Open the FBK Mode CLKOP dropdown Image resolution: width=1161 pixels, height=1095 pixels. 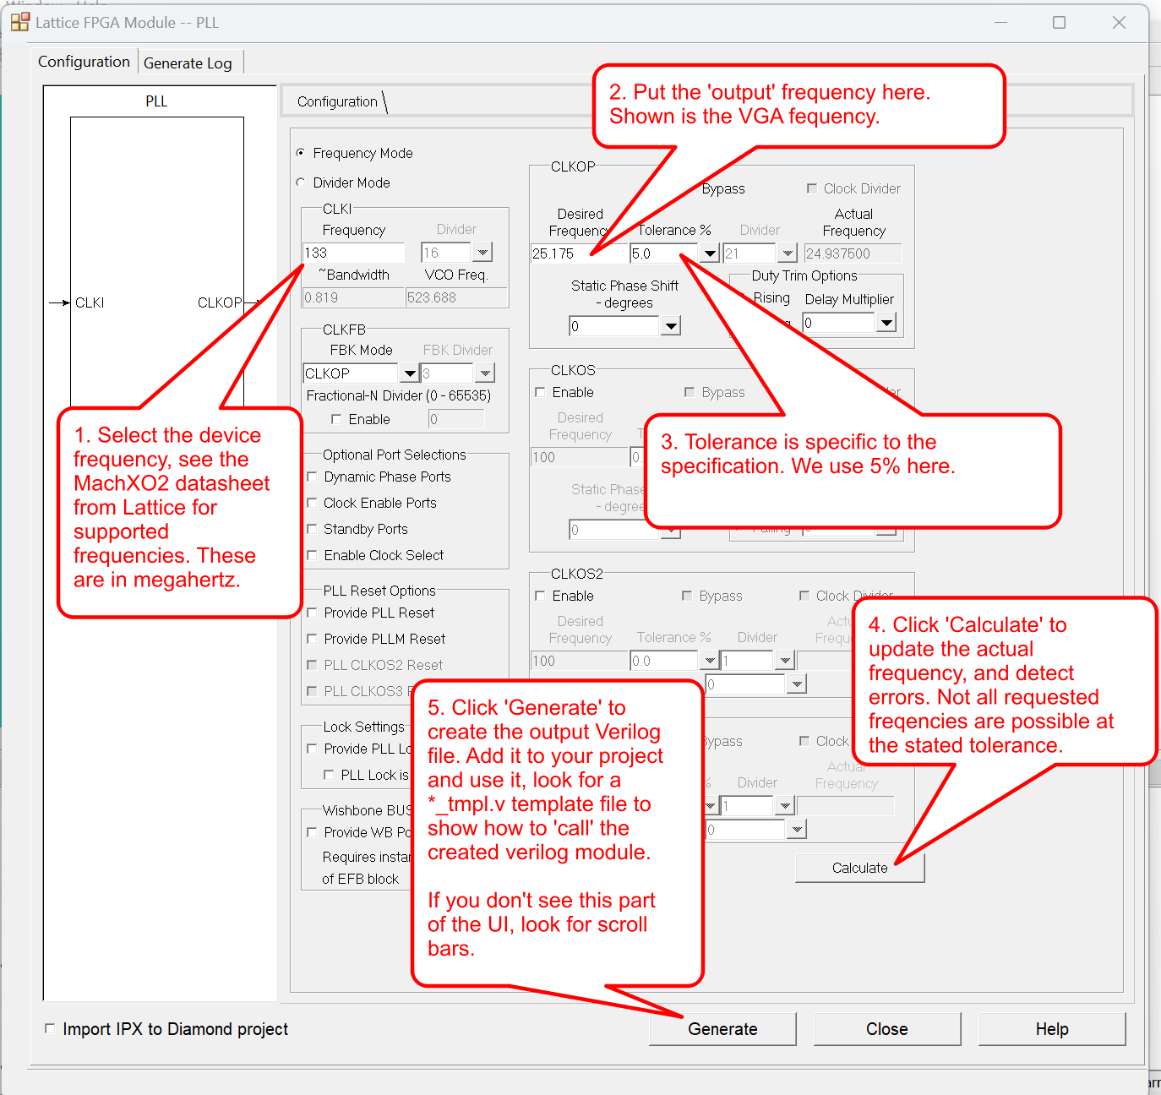410,373
